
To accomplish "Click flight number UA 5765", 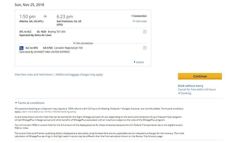I will (48, 48).
